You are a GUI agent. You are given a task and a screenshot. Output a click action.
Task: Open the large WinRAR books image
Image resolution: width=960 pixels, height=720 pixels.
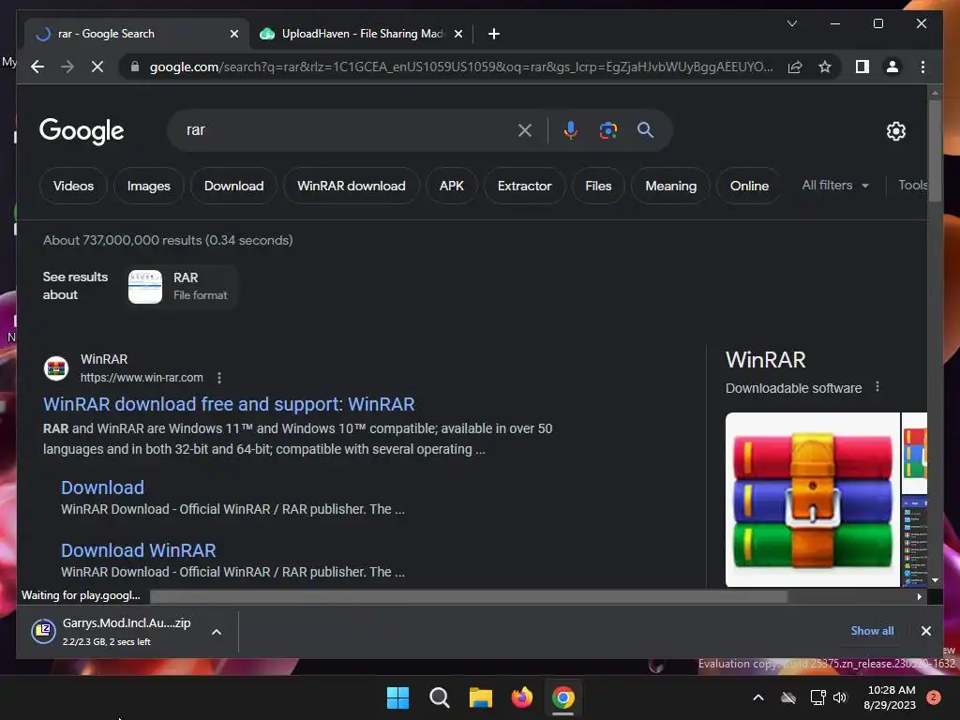coord(813,500)
